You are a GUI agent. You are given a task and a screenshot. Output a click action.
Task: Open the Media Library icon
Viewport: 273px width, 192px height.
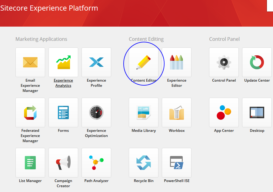click(144, 112)
